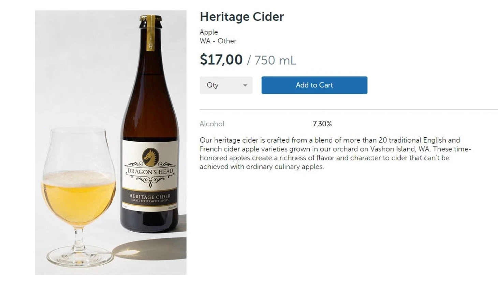Click the 750 mL size text
The width and height of the screenshot is (498, 282).
275,60
